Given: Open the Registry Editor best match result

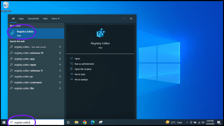Looking at the screenshot, I should [36, 33].
